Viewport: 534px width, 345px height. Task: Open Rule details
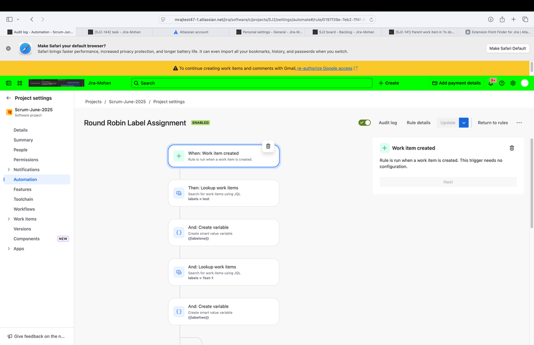[x=419, y=122]
